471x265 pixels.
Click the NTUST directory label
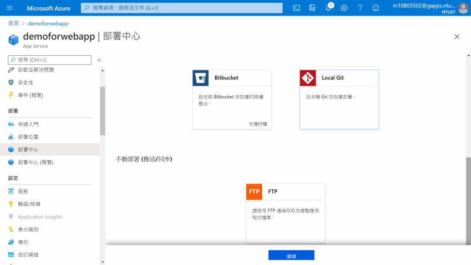click(x=448, y=12)
